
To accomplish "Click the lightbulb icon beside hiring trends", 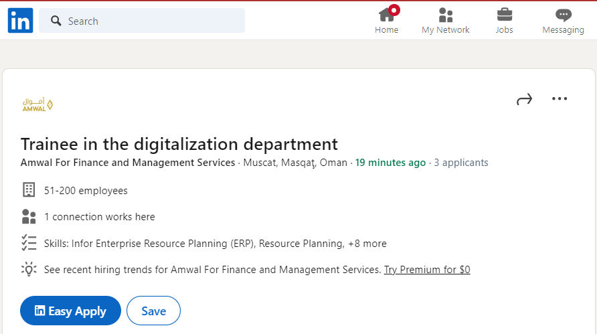I will pos(29,269).
